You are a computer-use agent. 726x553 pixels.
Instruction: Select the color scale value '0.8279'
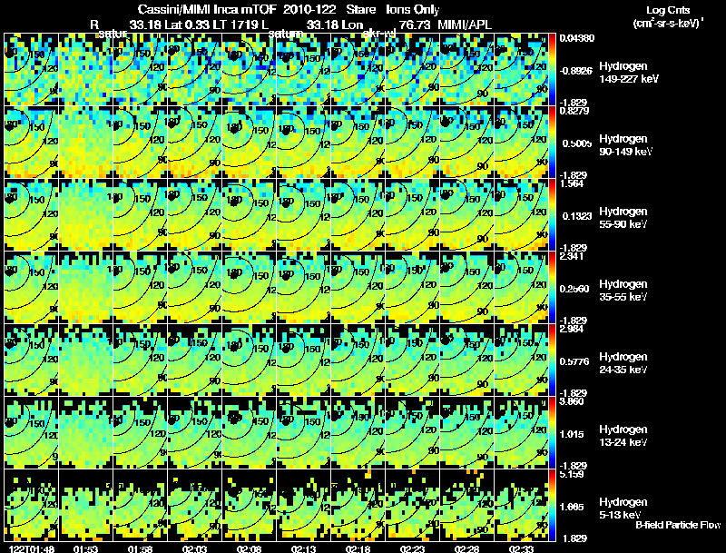click(x=574, y=111)
